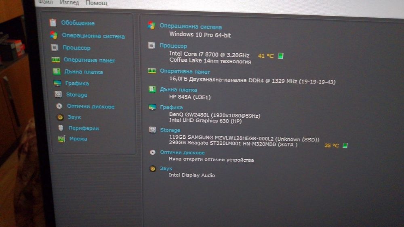Click the Процесор heading link in the summary
This screenshot has width=404, height=227.
173,46
